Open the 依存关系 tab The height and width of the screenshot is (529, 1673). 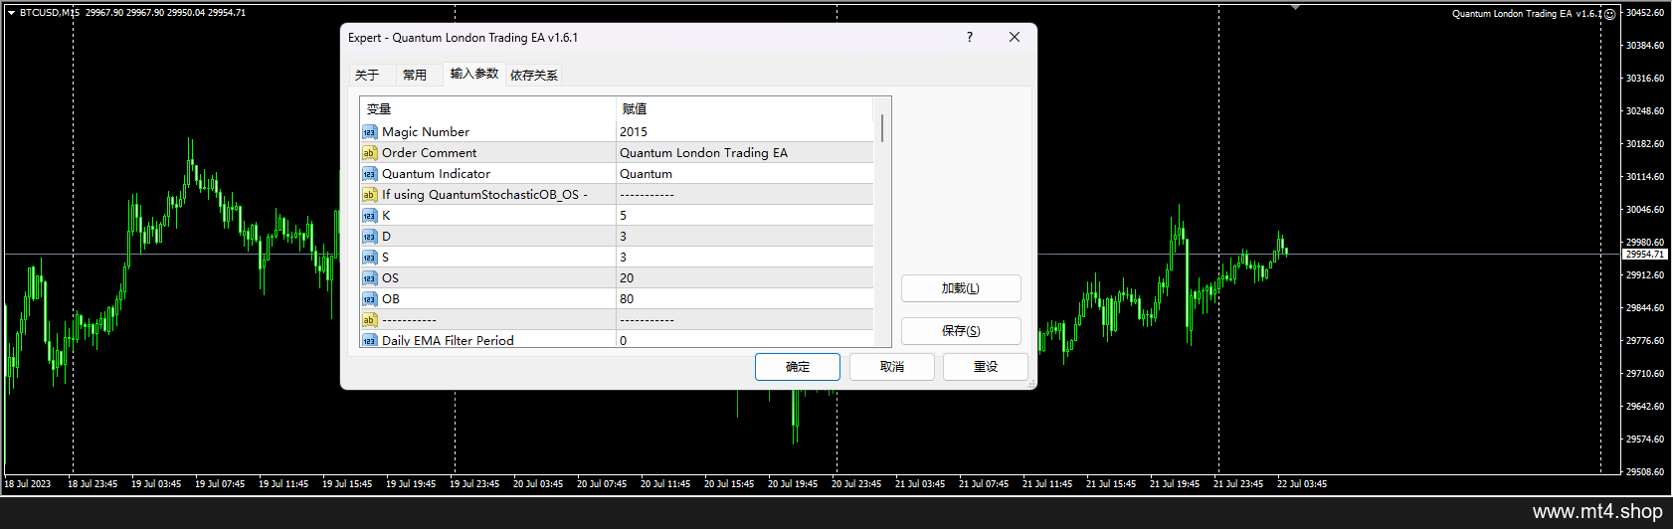pyautogui.click(x=534, y=75)
